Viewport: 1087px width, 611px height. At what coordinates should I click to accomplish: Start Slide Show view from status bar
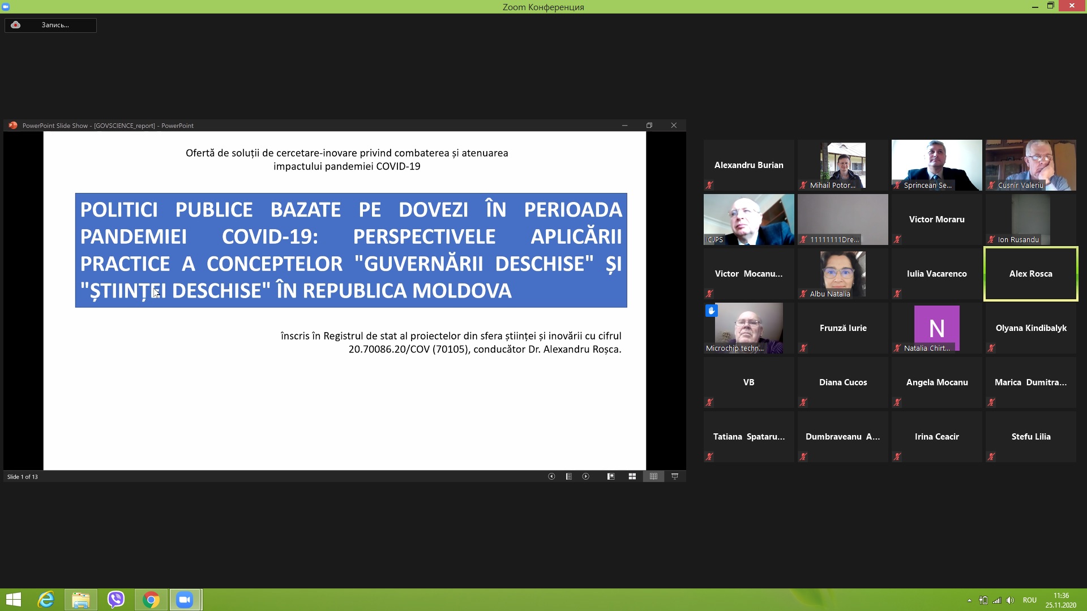pyautogui.click(x=675, y=476)
